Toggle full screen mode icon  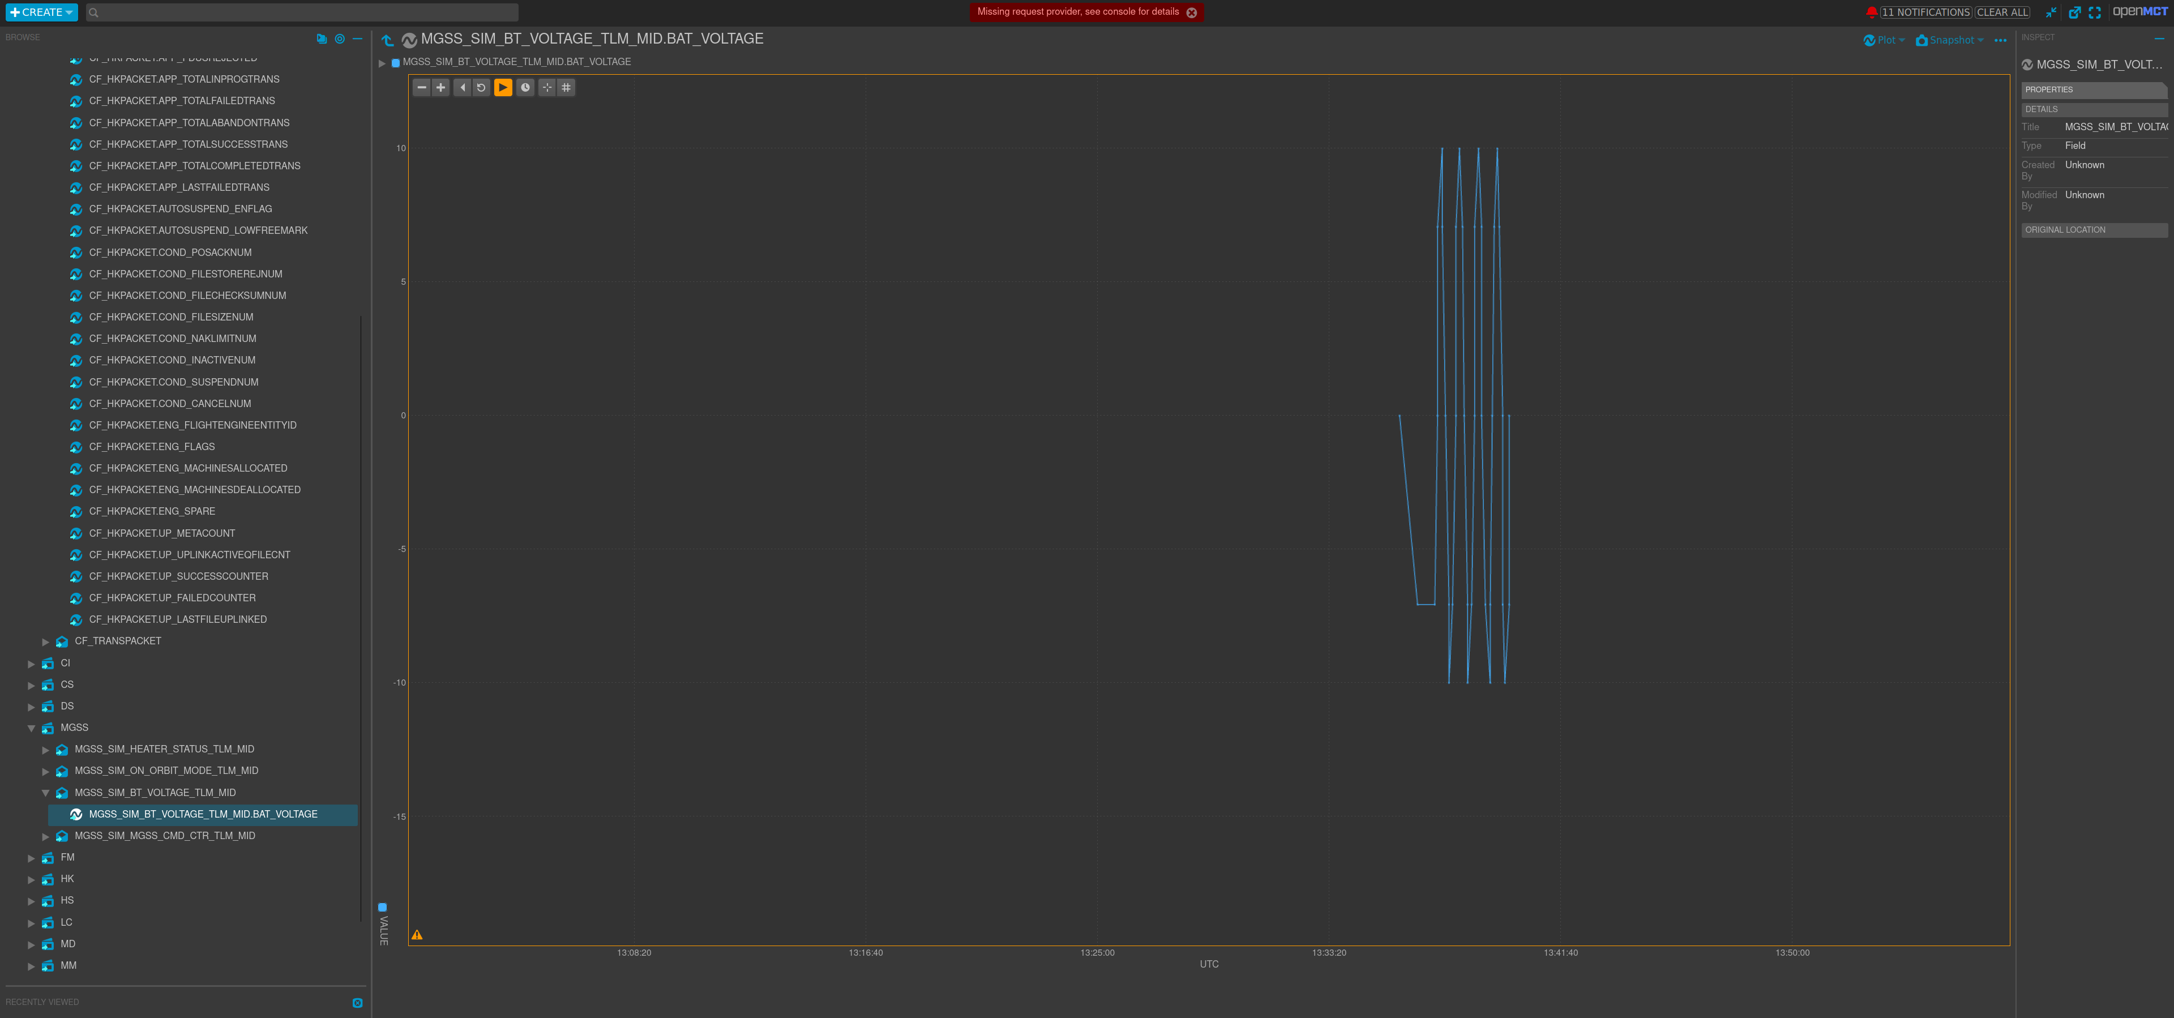pyautogui.click(x=2095, y=12)
